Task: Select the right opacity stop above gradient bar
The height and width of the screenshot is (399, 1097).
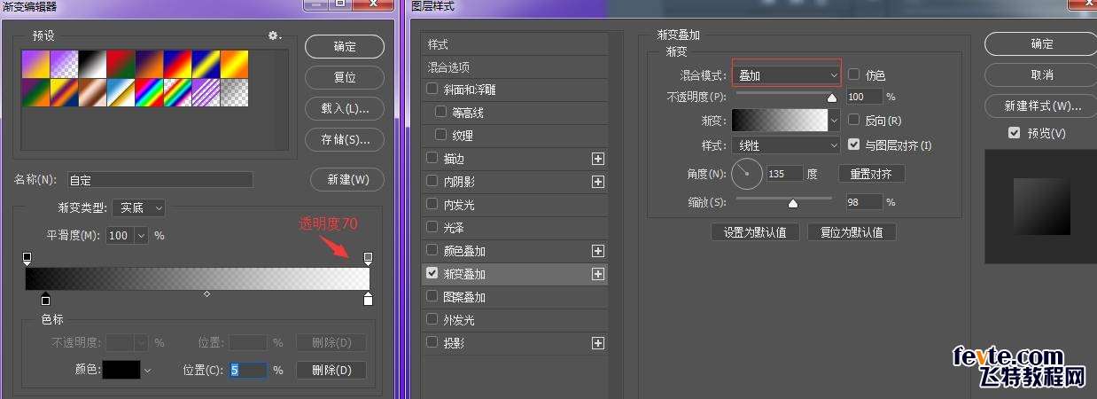Action: 368,258
